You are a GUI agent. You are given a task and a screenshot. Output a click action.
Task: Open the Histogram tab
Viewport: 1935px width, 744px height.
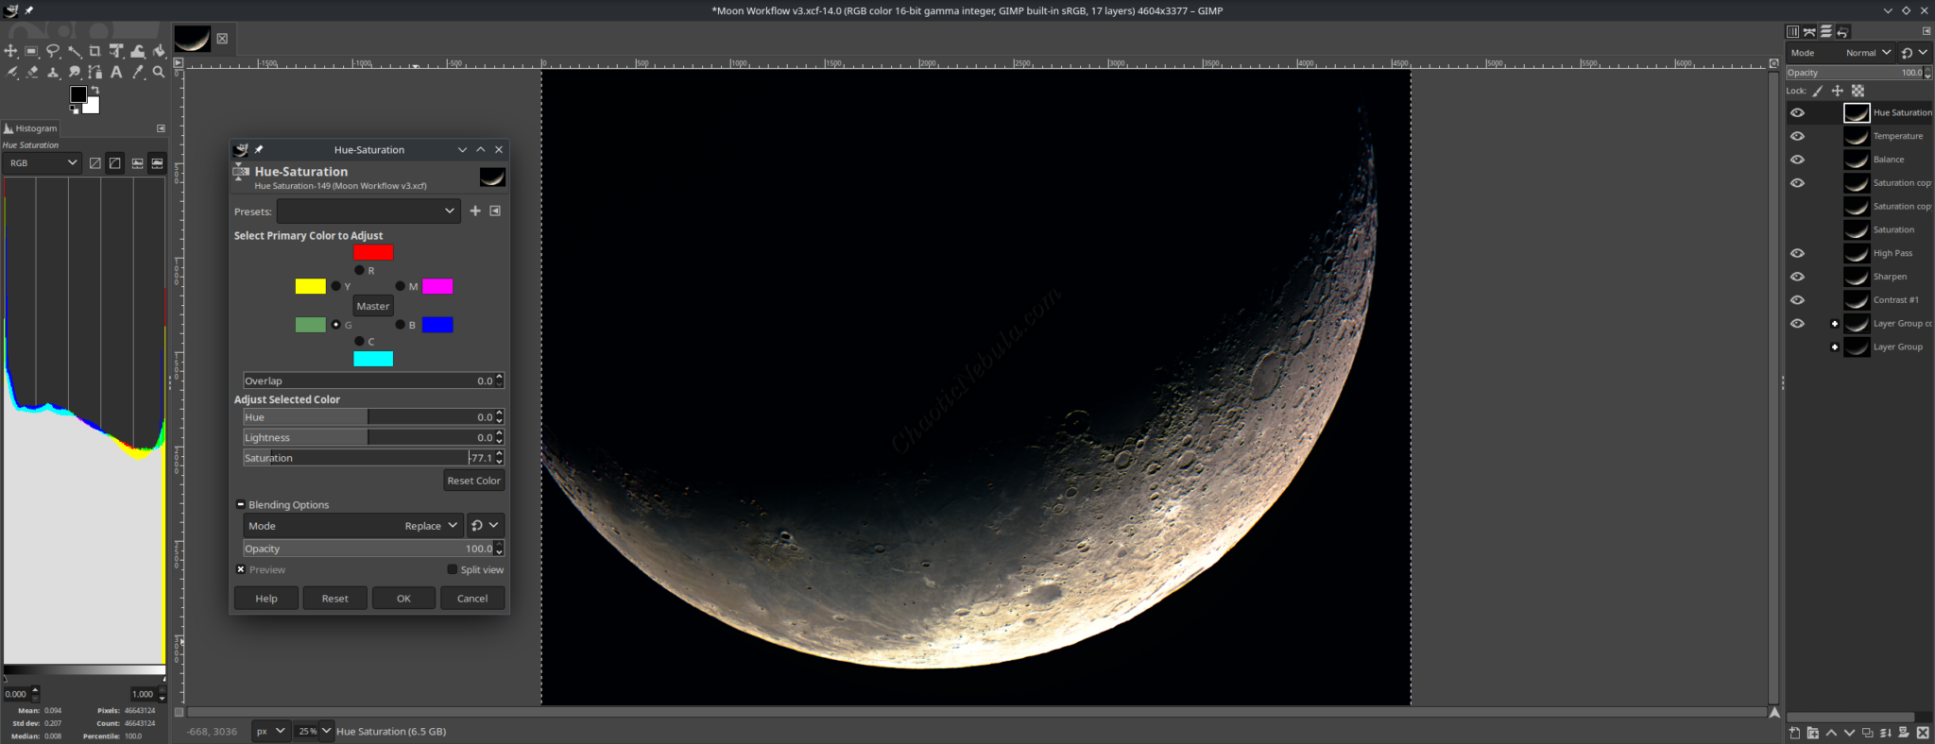click(31, 128)
